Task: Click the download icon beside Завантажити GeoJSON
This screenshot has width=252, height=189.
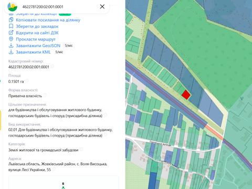Action: (11, 46)
